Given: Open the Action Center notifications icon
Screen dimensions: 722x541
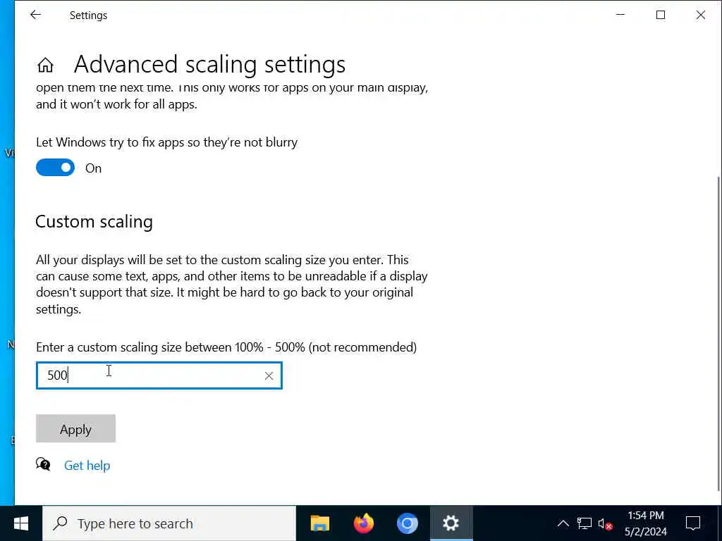Looking at the screenshot, I should click(x=693, y=523).
